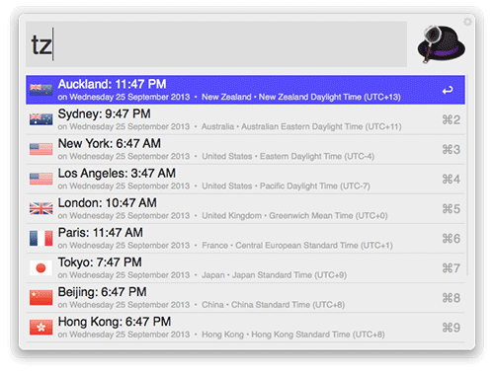Click the ⌘8 shortcut label
Image resolution: width=494 pixels, height=373 pixels.
click(451, 298)
